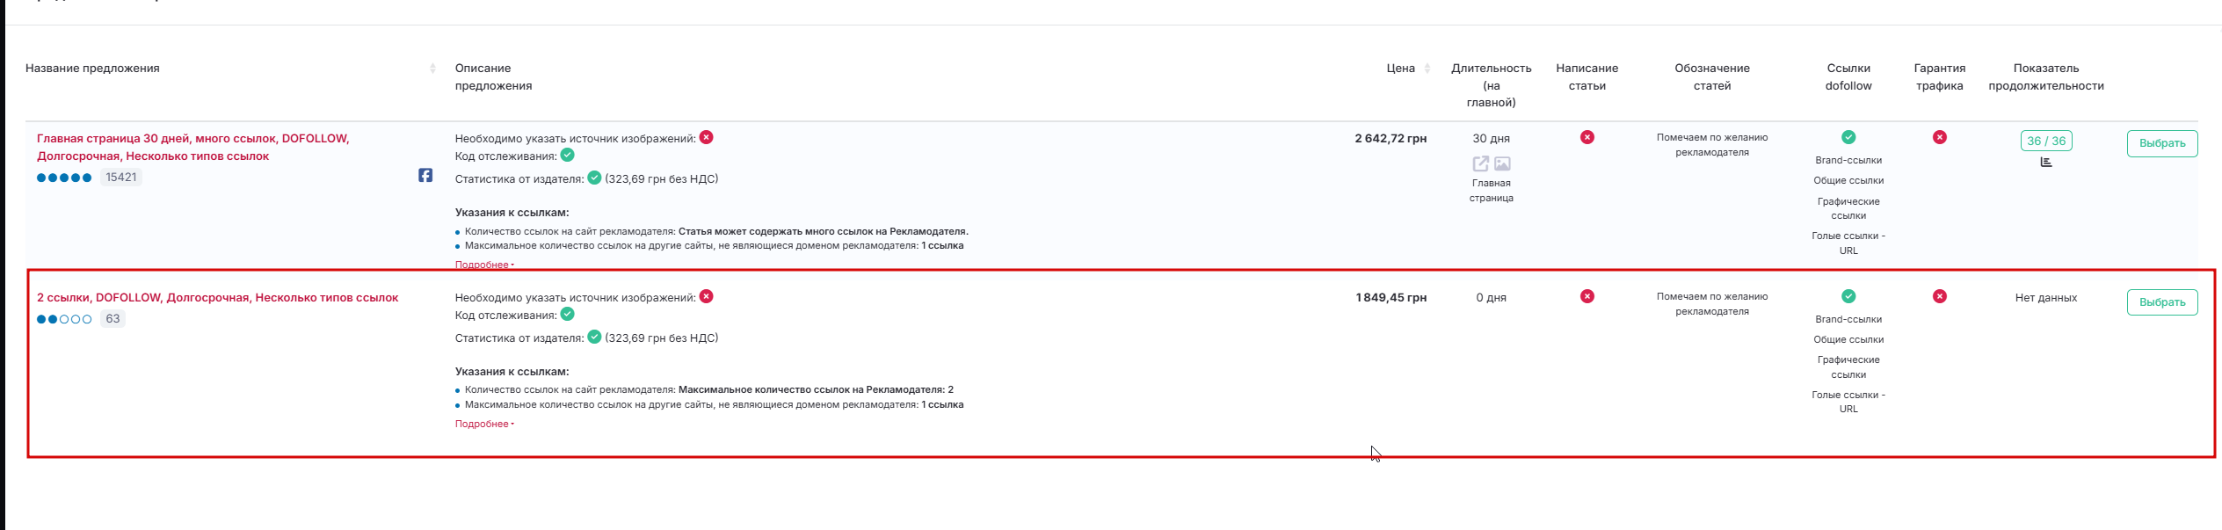Click the image icon under 30 дня
This screenshot has height=530, width=2222.
[x=1502, y=163]
